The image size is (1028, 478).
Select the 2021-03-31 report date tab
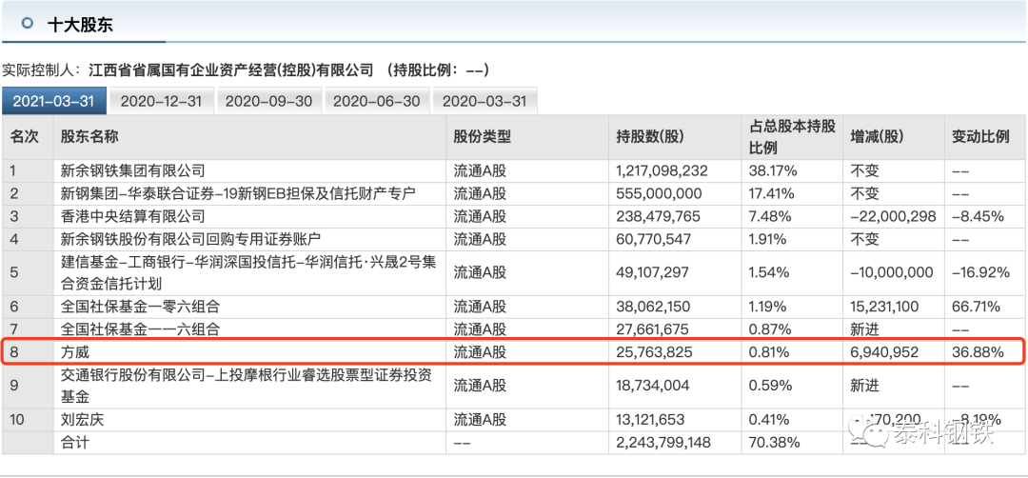tap(53, 101)
